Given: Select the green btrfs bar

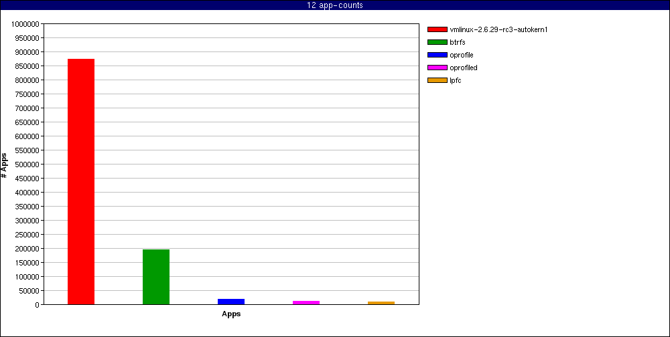Looking at the screenshot, I should pyautogui.click(x=156, y=277).
